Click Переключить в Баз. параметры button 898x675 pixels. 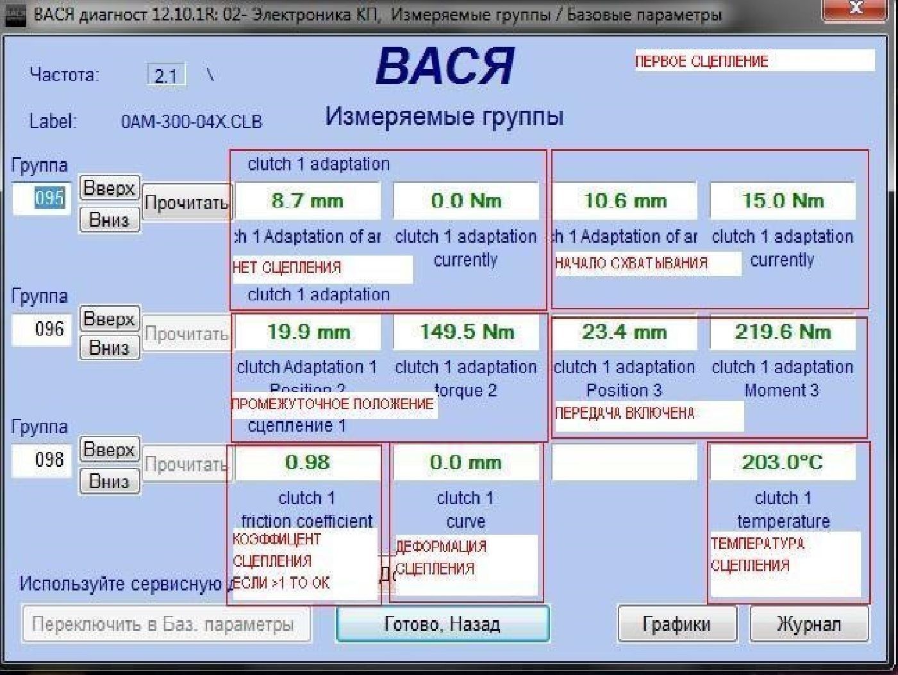166,624
